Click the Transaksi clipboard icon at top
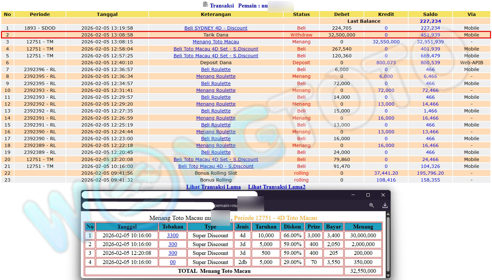Viewport: 492px width, 280px height. [x=205, y=5]
